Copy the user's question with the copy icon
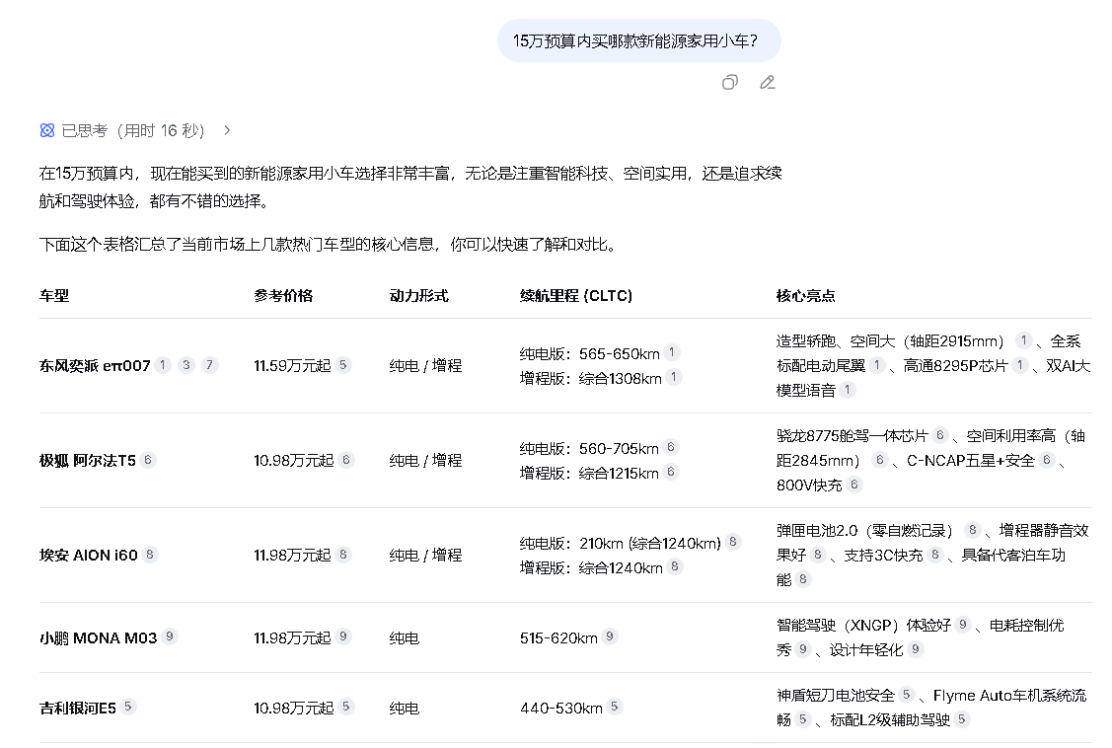 730,82
